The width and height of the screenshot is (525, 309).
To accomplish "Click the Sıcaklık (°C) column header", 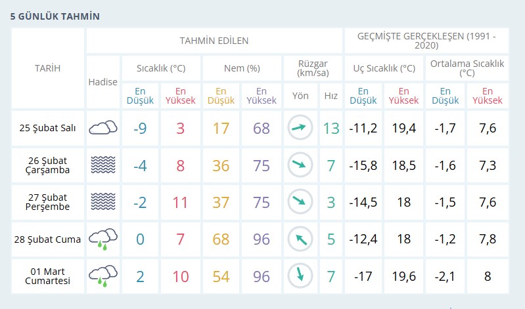I will pos(161,68).
